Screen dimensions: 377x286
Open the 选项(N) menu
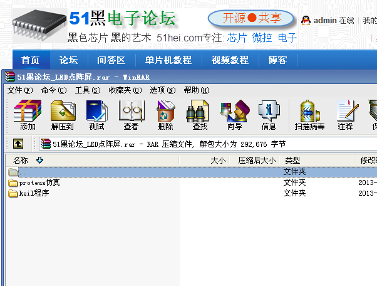coord(163,90)
